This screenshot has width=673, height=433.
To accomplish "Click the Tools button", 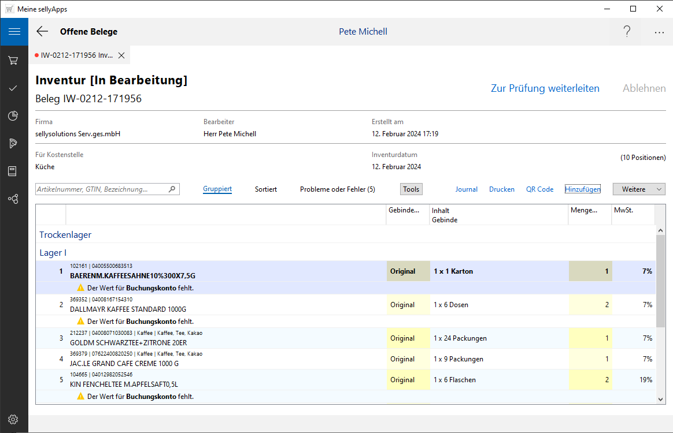I will pyautogui.click(x=411, y=189).
